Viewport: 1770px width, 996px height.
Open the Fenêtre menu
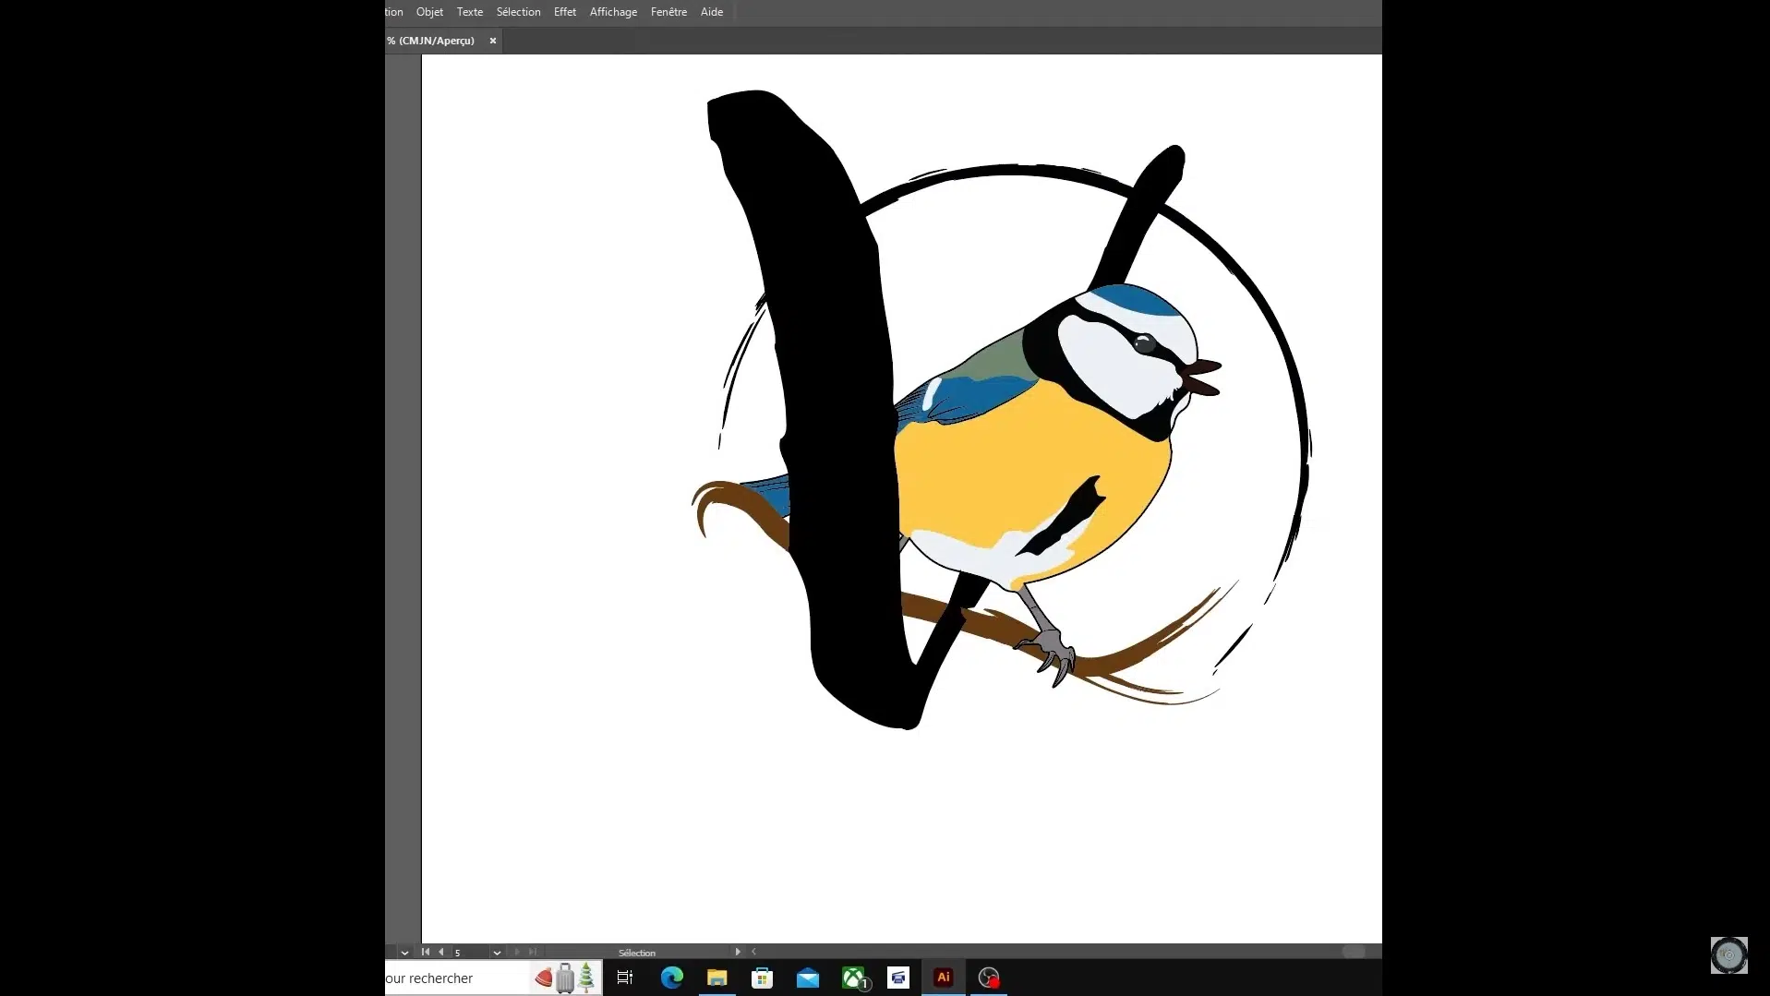coord(668,12)
